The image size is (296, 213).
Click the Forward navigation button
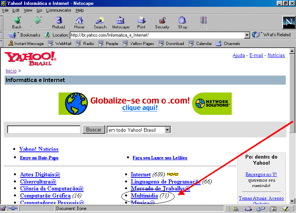point(38,22)
